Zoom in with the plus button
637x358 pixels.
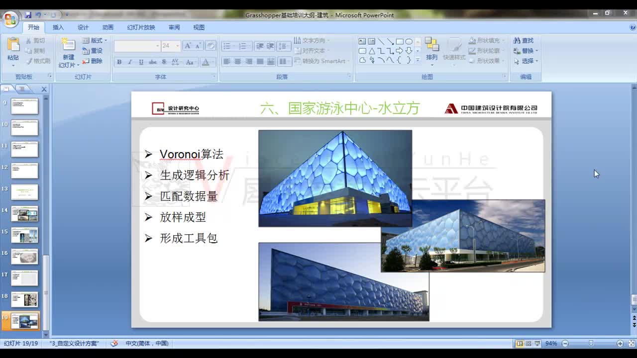[x=620, y=344]
